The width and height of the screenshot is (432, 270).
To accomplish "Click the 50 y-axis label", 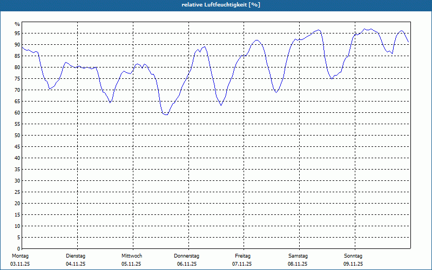I will (x=17, y=136).
